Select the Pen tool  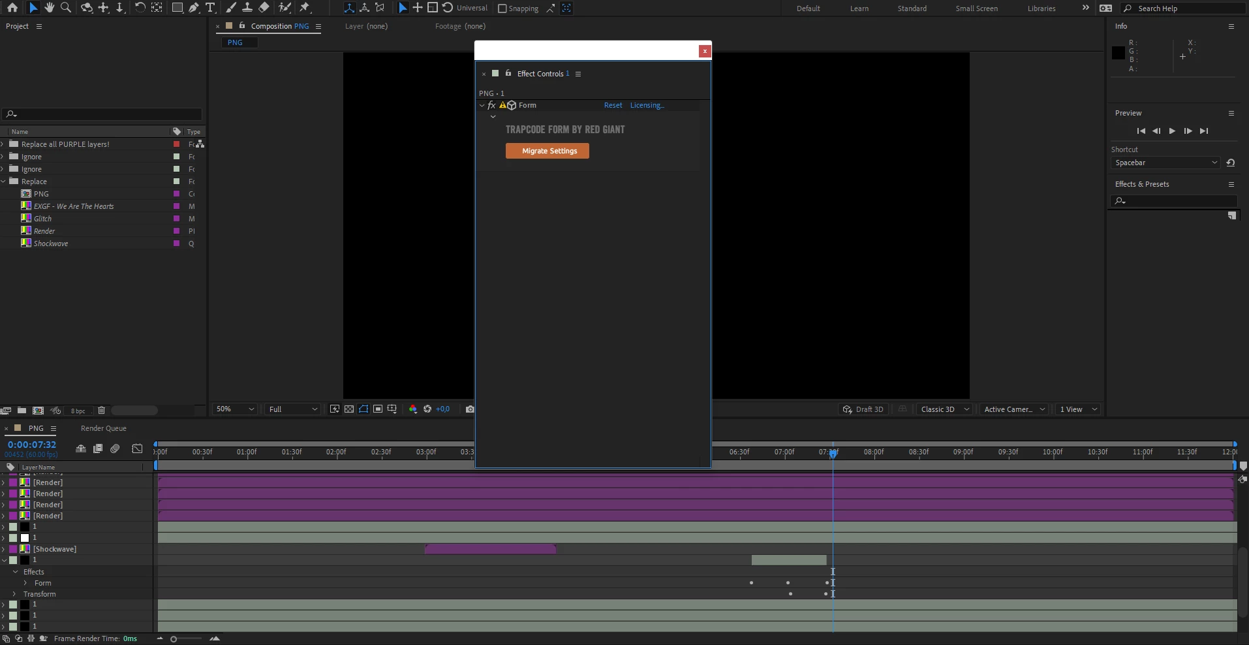(x=194, y=8)
